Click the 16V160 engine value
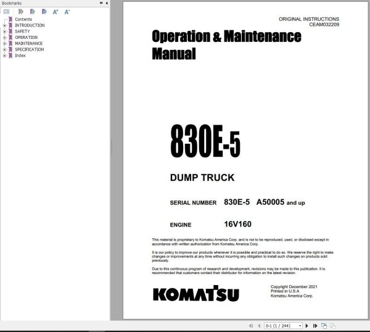The height and width of the screenshot is (332, 370). click(237, 224)
